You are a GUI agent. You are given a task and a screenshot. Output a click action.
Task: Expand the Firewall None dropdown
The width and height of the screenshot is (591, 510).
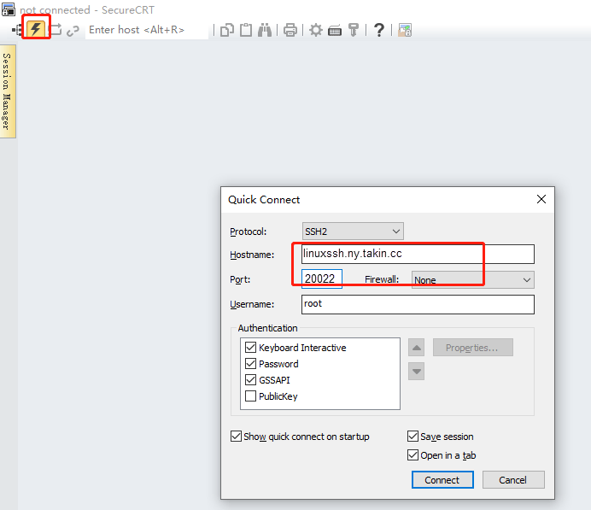[472, 279]
